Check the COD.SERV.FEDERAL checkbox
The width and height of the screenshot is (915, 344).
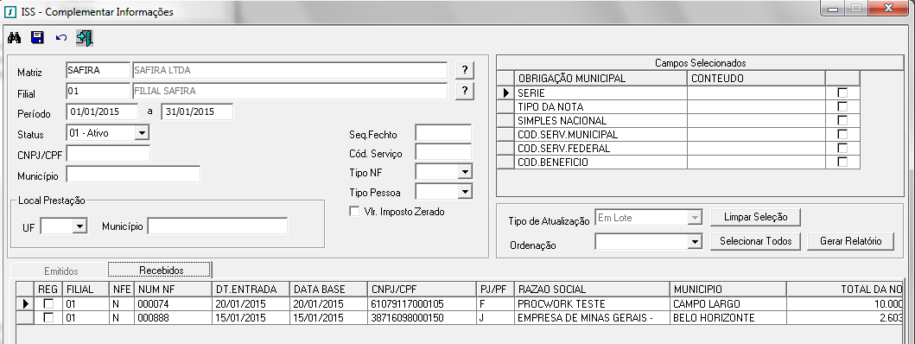[x=842, y=149]
